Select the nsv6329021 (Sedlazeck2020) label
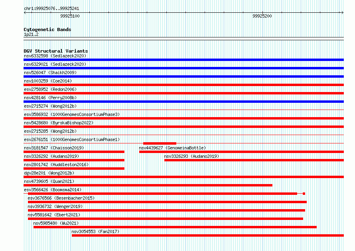This screenshot has height=251, width=355. tap(55, 64)
